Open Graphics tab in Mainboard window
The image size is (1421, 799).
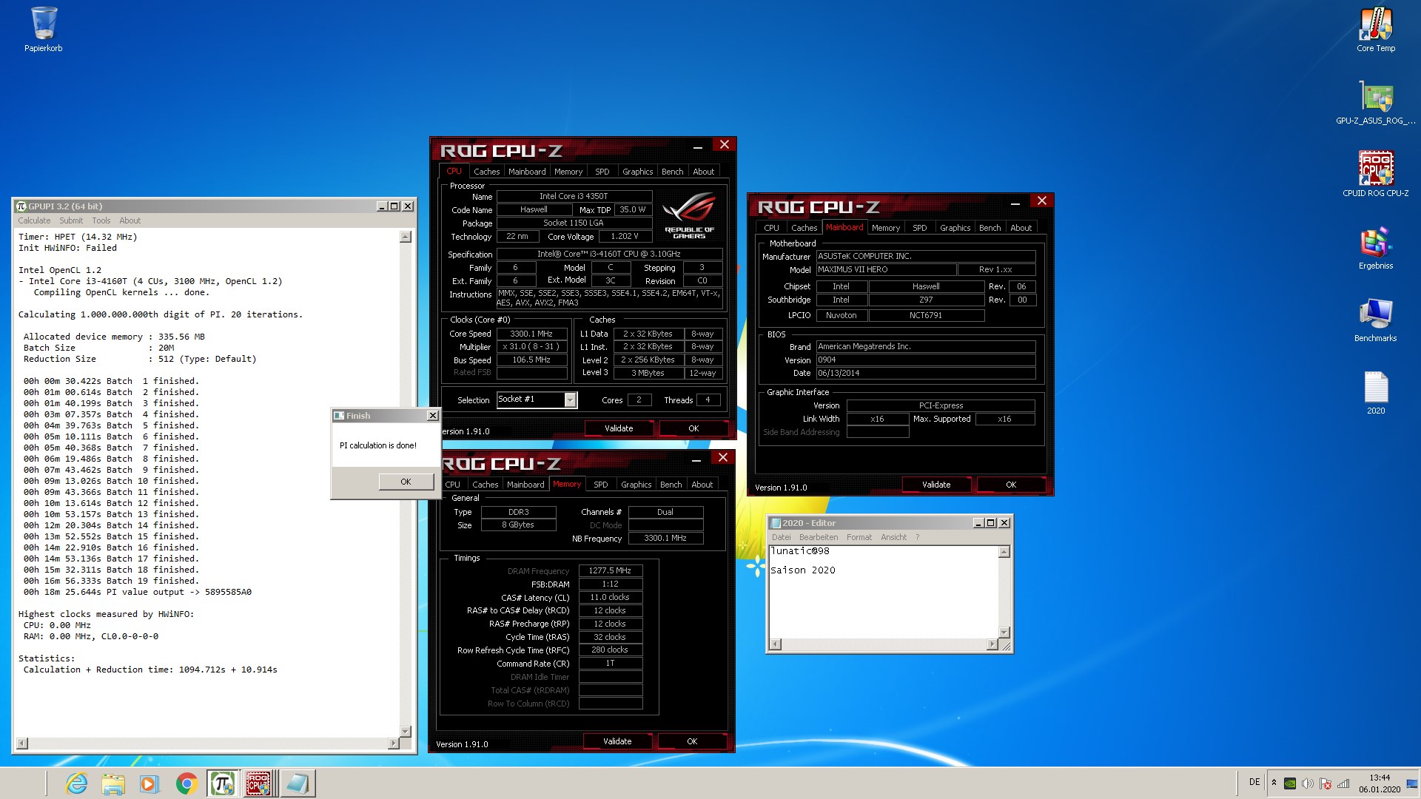pos(955,228)
